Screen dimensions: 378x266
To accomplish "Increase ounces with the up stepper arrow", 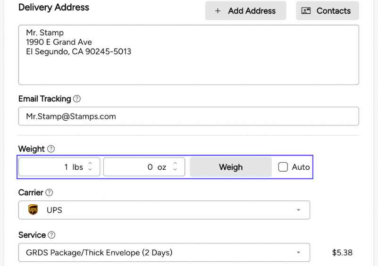I will 175,164.
